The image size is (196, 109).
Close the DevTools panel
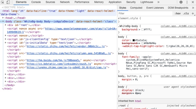tap(193, 2)
